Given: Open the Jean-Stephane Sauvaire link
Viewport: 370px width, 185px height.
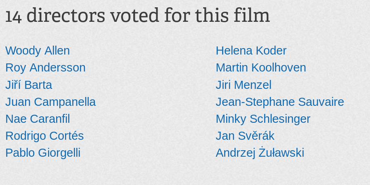Looking at the screenshot, I should [280, 102].
